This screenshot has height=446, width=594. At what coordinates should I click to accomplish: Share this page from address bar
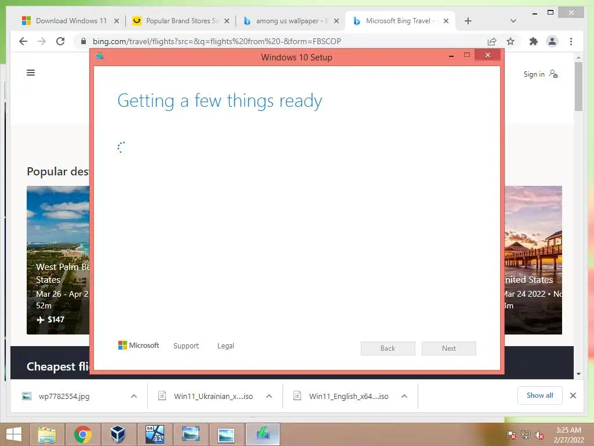click(492, 41)
